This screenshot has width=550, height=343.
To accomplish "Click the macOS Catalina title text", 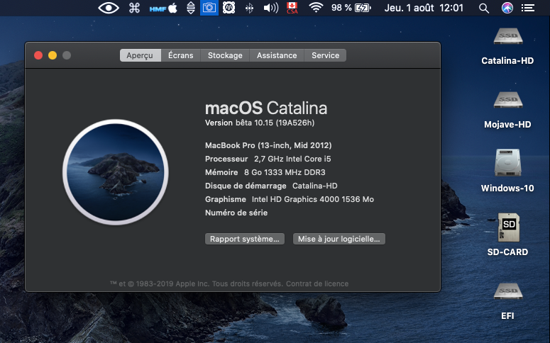I will click(x=266, y=108).
